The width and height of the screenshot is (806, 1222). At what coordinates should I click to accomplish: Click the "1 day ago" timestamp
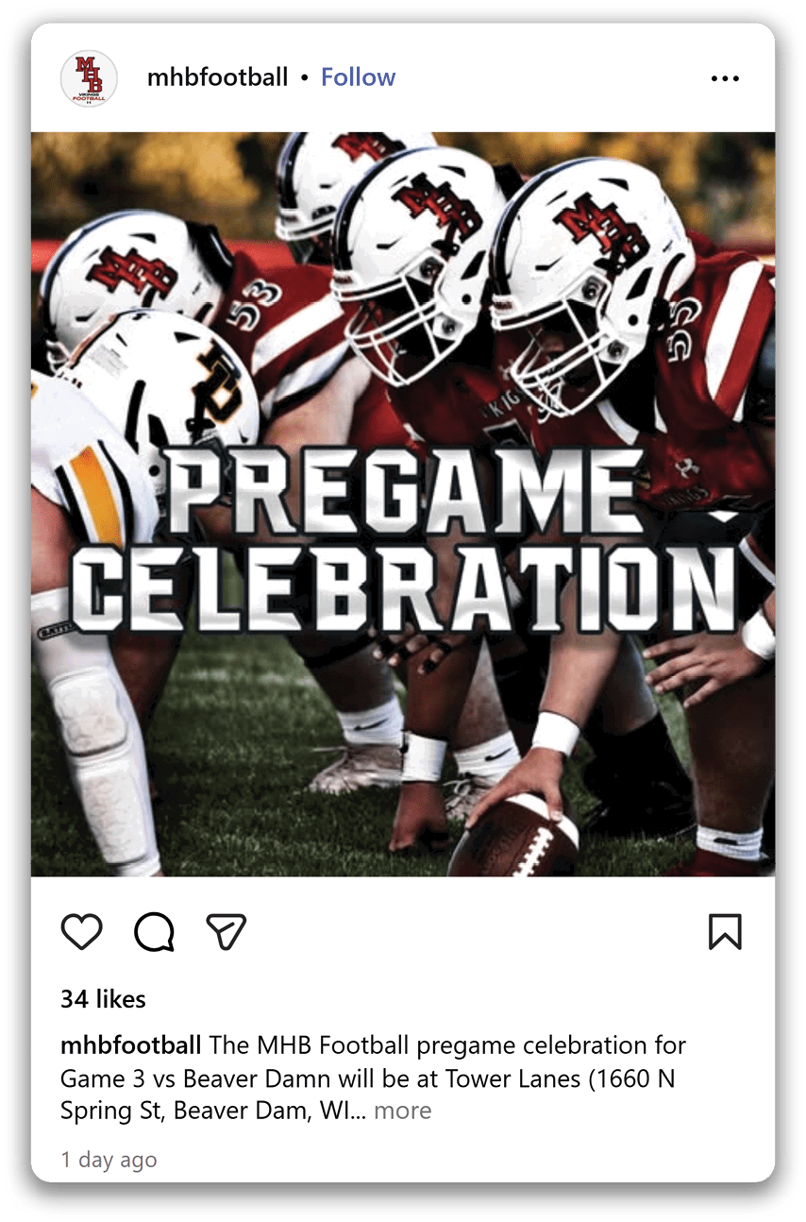pyautogui.click(x=109, y=1160)
